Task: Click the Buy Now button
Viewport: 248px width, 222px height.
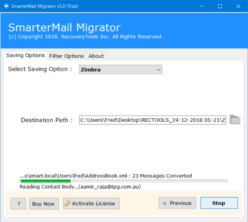Action: (x=44, y=204)
